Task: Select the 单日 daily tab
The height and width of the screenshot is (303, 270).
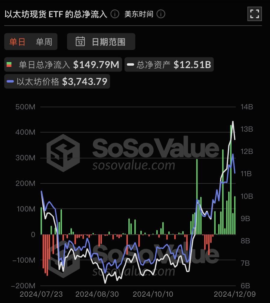Action: pyautogui.click(x=17, y=42)
